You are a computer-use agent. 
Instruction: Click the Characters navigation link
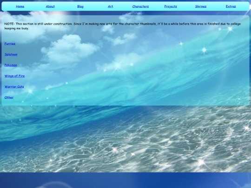tap(140, 6)
